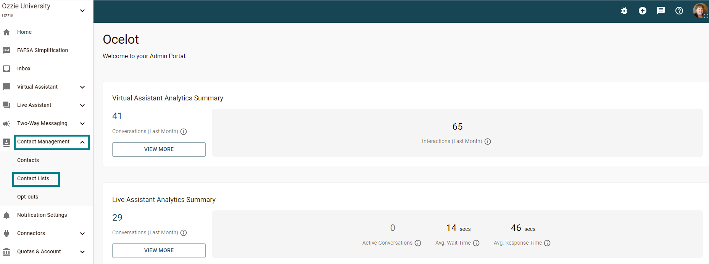Open the user profile avatar
The width and height of the screenshot is (709, 264).
click(700, 11)
